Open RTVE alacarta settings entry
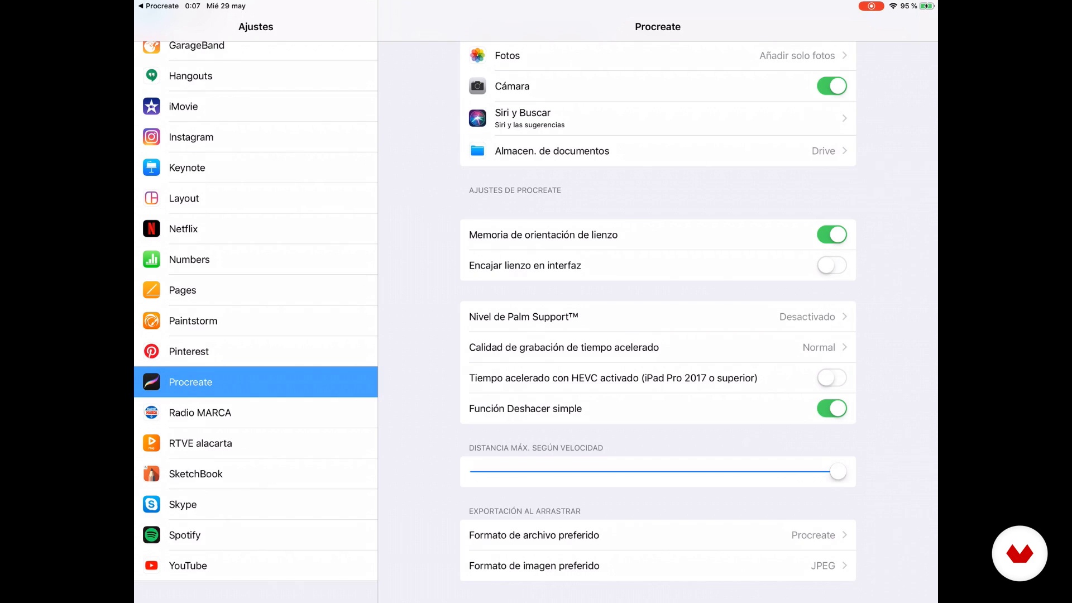Screen dimensions: 1072x603 (x=256, y=443)
